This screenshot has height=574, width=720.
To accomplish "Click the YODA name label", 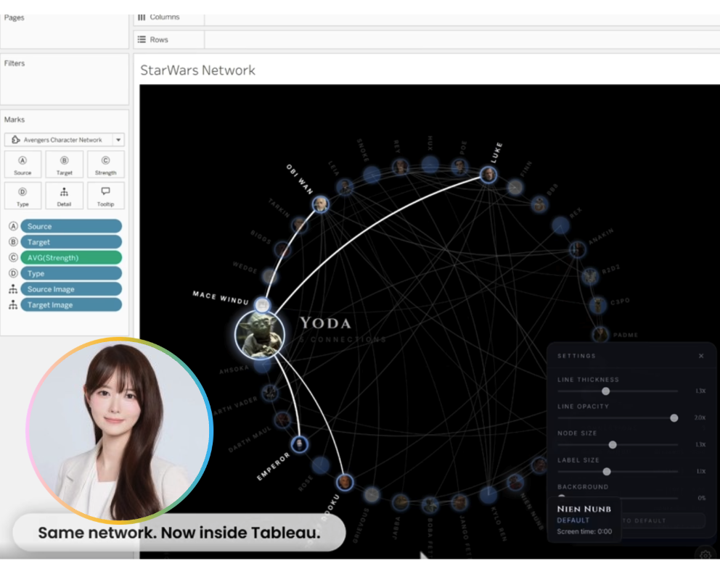I will coord(326,323).
